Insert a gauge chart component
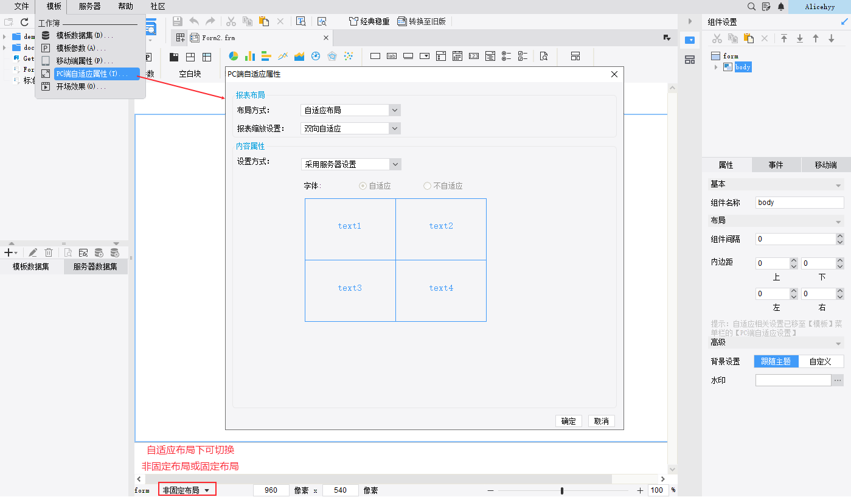This screenshot has height=497, width=851. point(316,56)
